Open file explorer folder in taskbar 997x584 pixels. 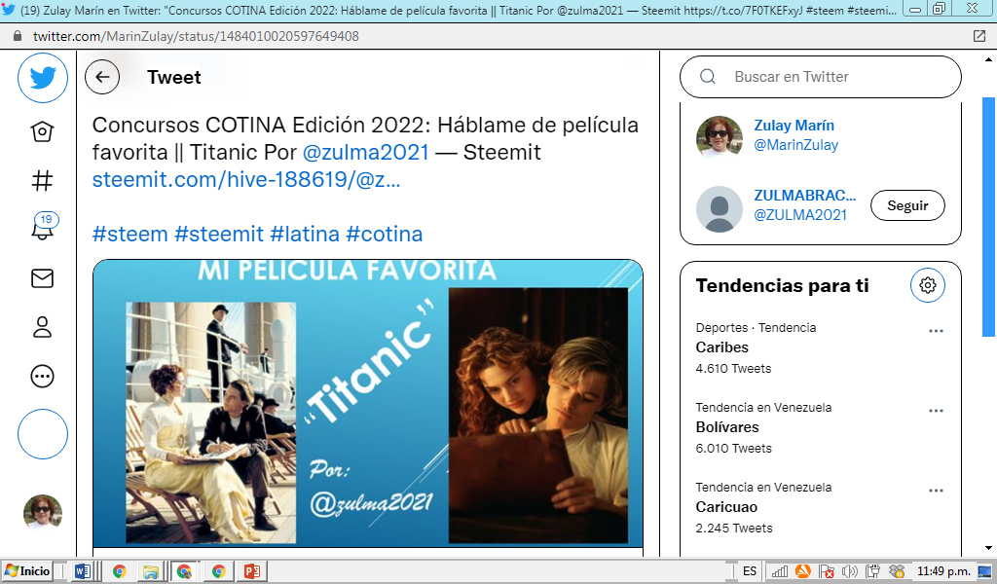click(x=151, y=571)
